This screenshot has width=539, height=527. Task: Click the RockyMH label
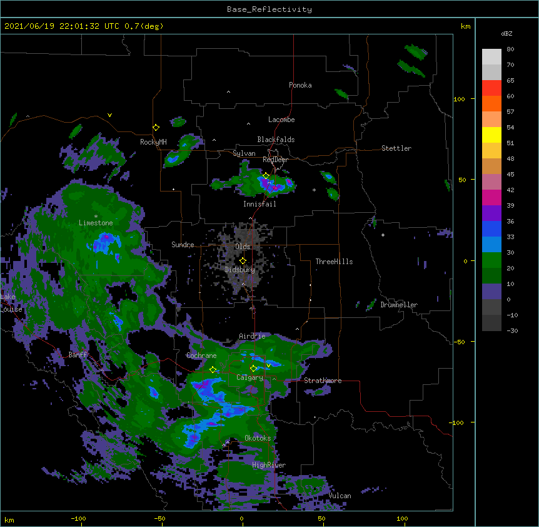click(153, 142)
